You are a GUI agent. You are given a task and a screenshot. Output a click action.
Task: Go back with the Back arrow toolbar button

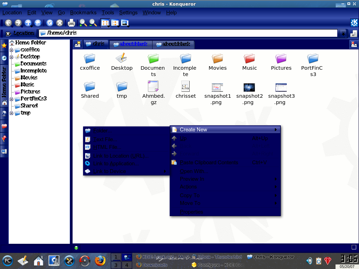click(8, 23)
